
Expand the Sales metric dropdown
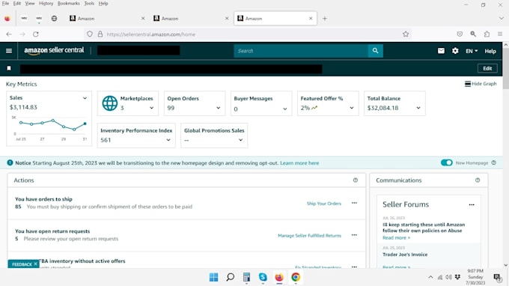[x=85, y=98]
